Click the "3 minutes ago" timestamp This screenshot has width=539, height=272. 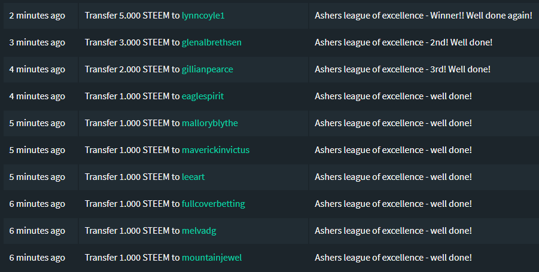tap(37, 42)
